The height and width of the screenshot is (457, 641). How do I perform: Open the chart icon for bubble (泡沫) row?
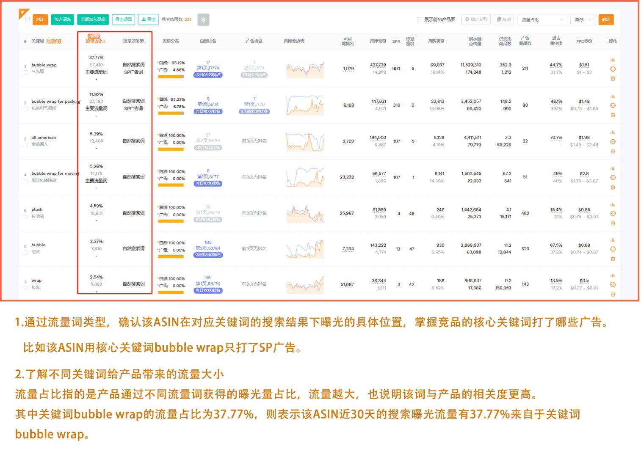click(x=613, y=240)
